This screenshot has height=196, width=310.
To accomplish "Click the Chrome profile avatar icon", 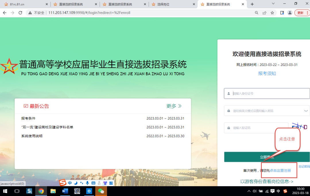I will (290, 13).
